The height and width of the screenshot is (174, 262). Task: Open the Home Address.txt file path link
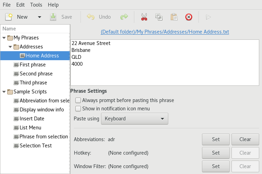click(x=165, y=32)
